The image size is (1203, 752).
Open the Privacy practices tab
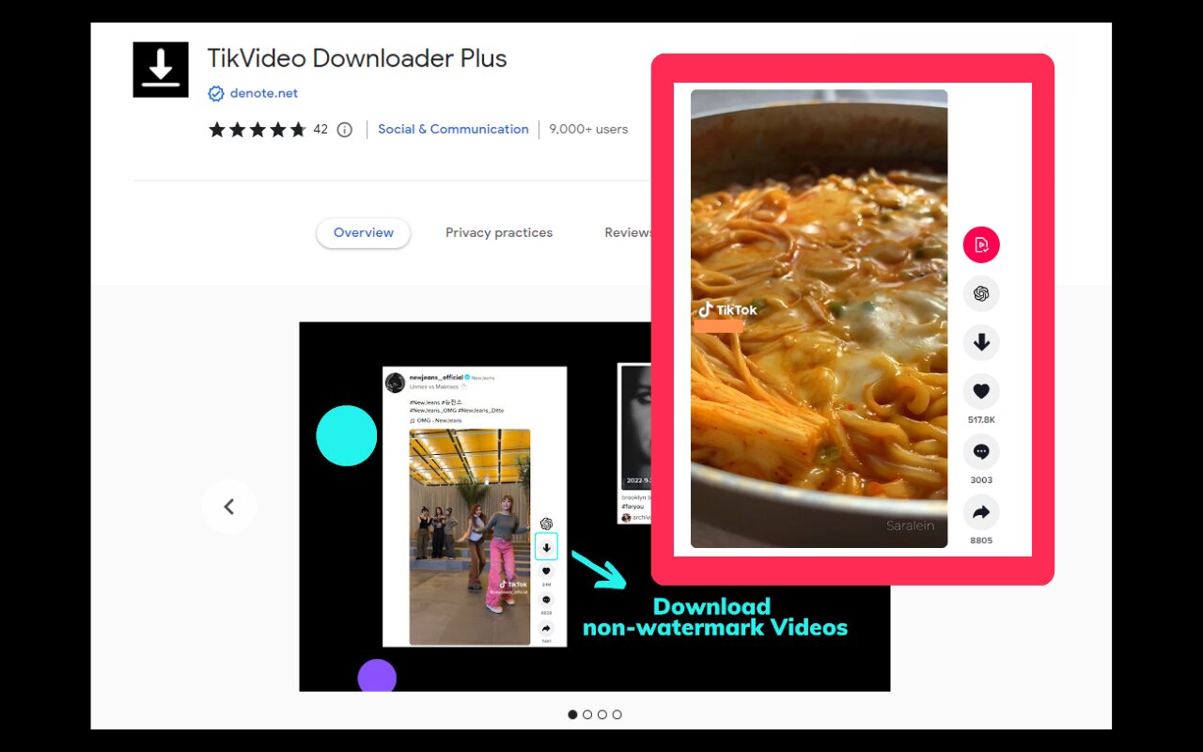point(499,233)
